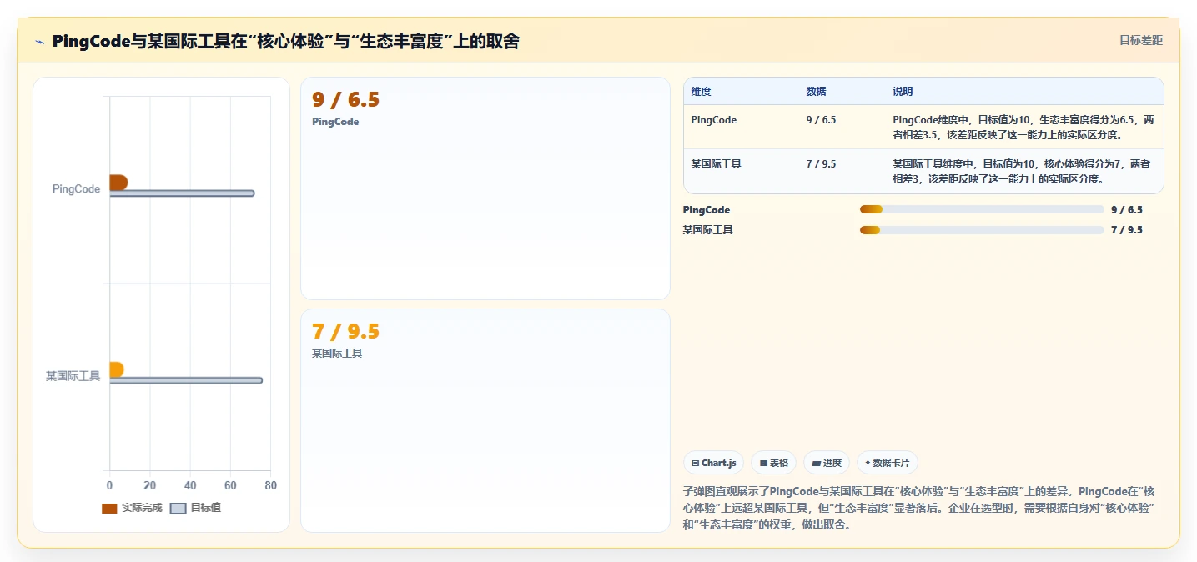Click the 说明 table column header
This screenshot has width=1197, height=562.
click(x=903, y=92)
